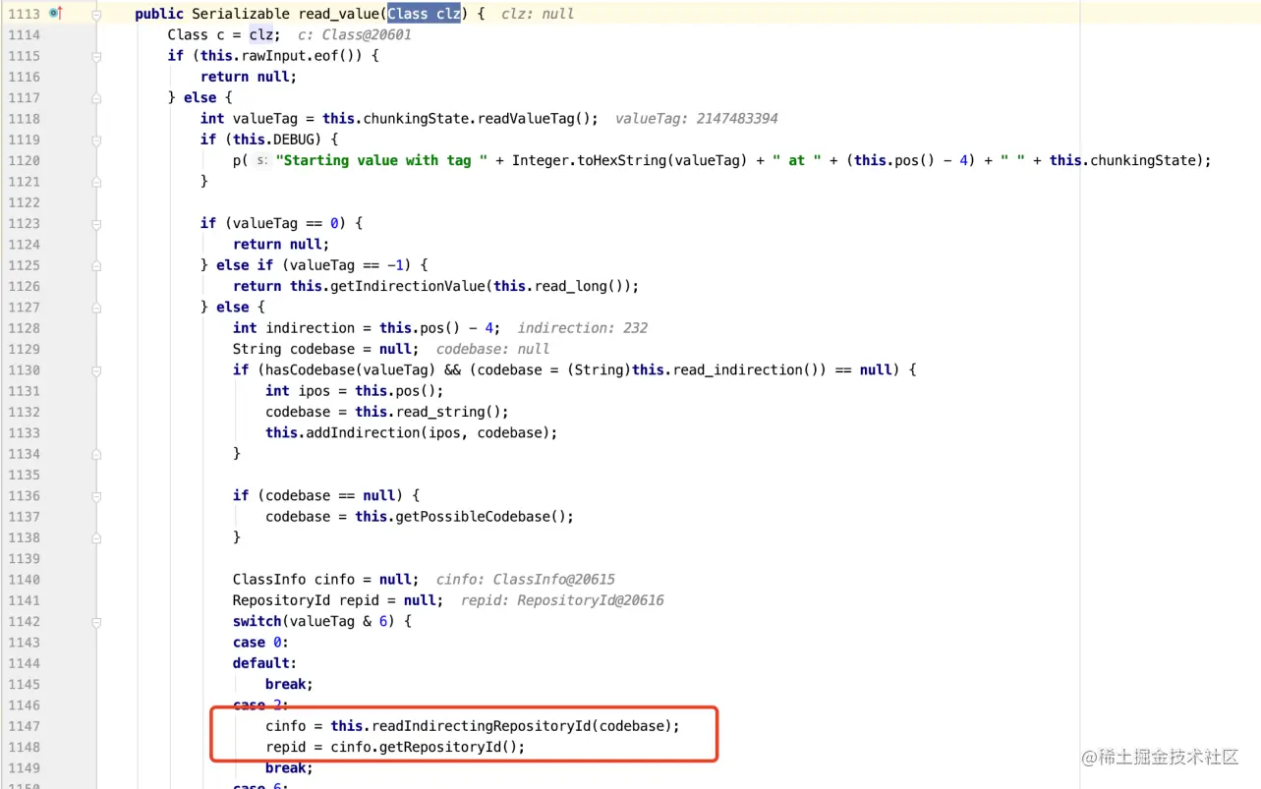
Task: Click the inline hint 'clz: null'
Action: point(538,15)
